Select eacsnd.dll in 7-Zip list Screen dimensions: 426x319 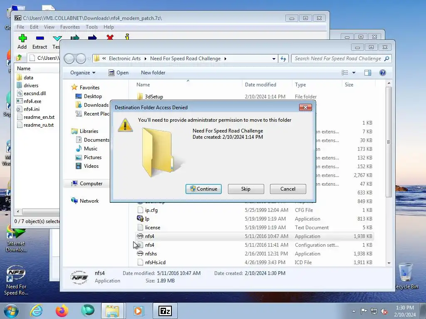[x=35, y=93]
